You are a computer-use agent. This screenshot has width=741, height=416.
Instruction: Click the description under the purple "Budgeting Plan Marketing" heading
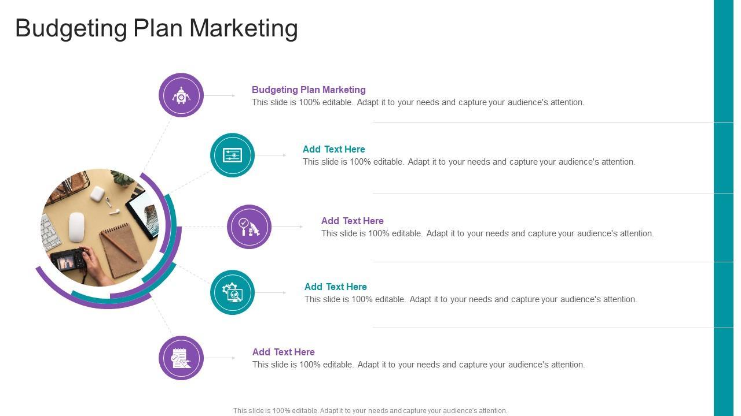(x=418, y=102)
